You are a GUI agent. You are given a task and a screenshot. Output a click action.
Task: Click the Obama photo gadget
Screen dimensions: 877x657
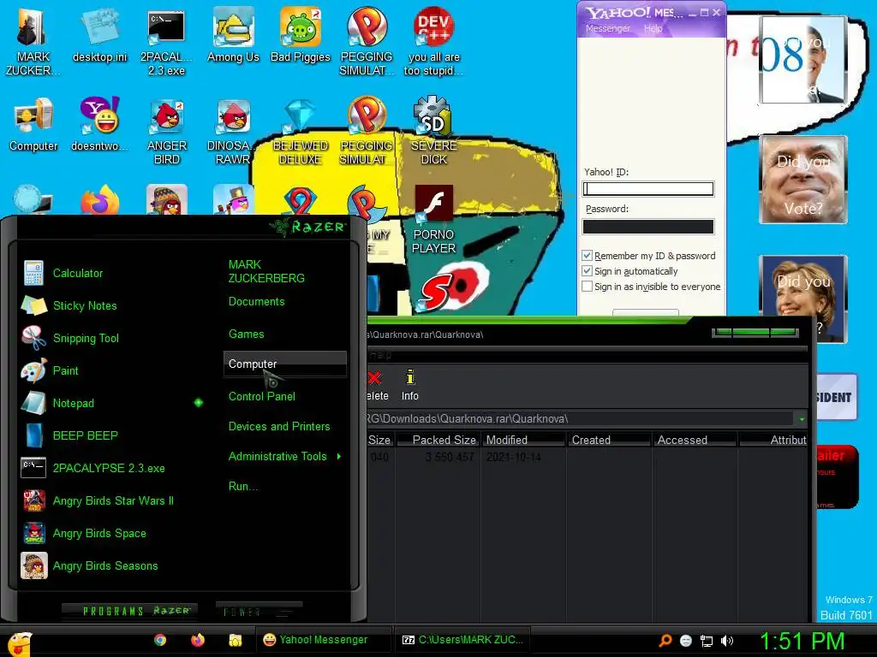point(802,59)
